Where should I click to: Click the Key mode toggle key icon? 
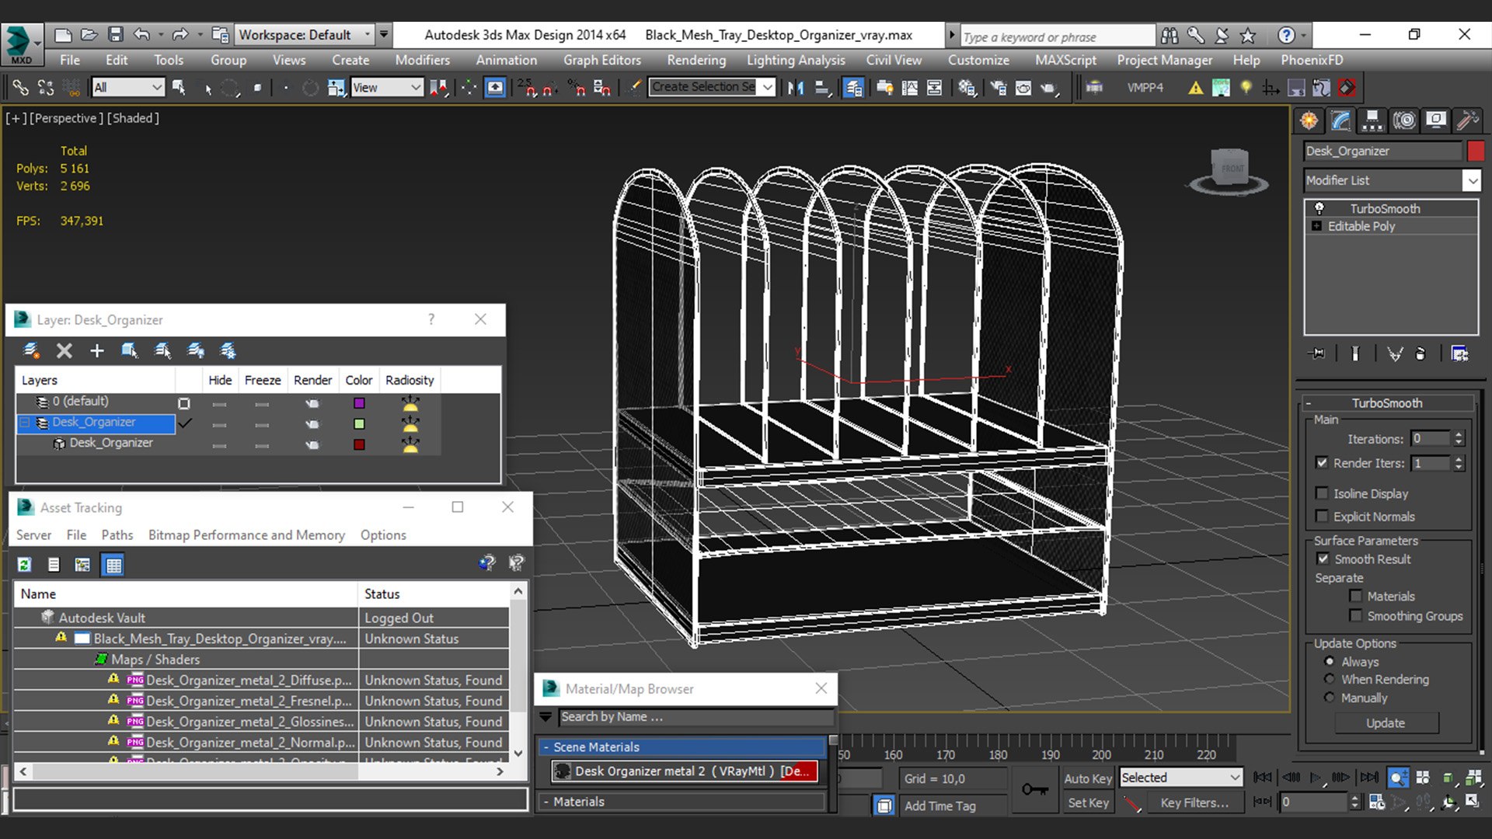pos(1034,790)
